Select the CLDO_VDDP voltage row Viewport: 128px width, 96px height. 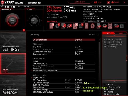(x=64, y=85)
